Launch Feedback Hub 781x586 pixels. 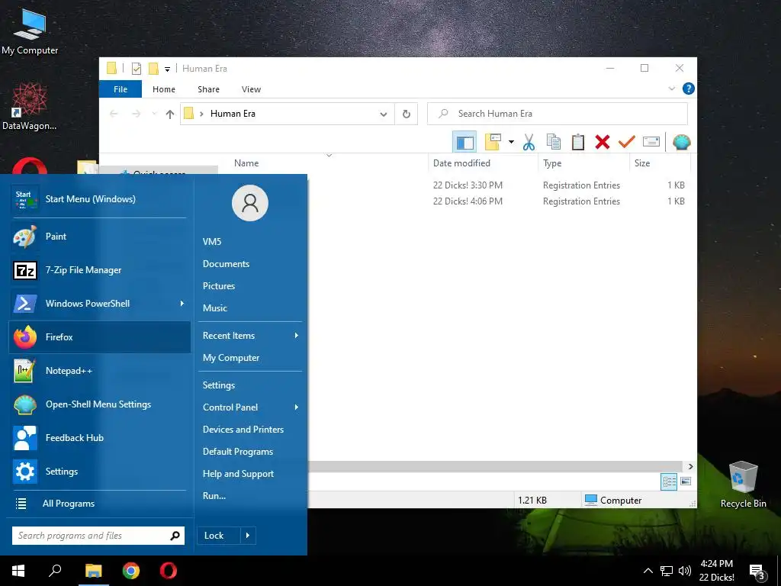coord(100,438)
